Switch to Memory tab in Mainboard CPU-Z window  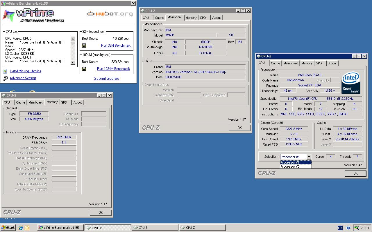coord(191,18)
